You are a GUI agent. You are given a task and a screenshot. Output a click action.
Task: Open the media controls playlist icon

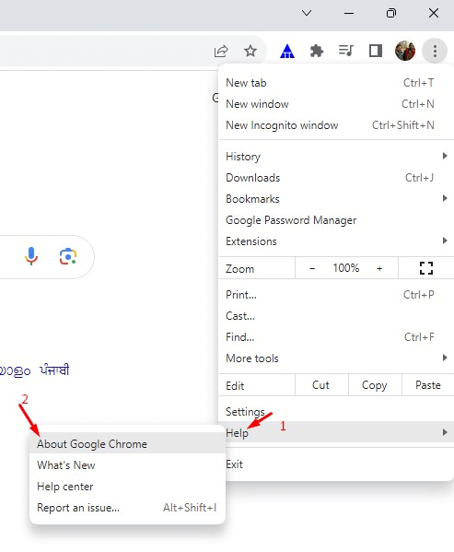click(345, 51)
